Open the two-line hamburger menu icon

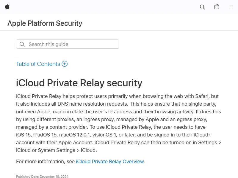click(231, 7)
